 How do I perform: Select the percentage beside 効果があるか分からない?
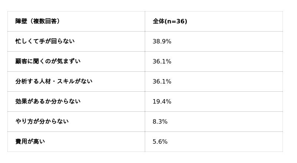(x=162, y=101)
